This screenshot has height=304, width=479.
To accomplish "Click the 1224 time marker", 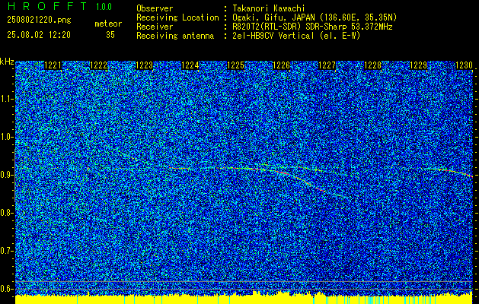I will pos(190,65).
